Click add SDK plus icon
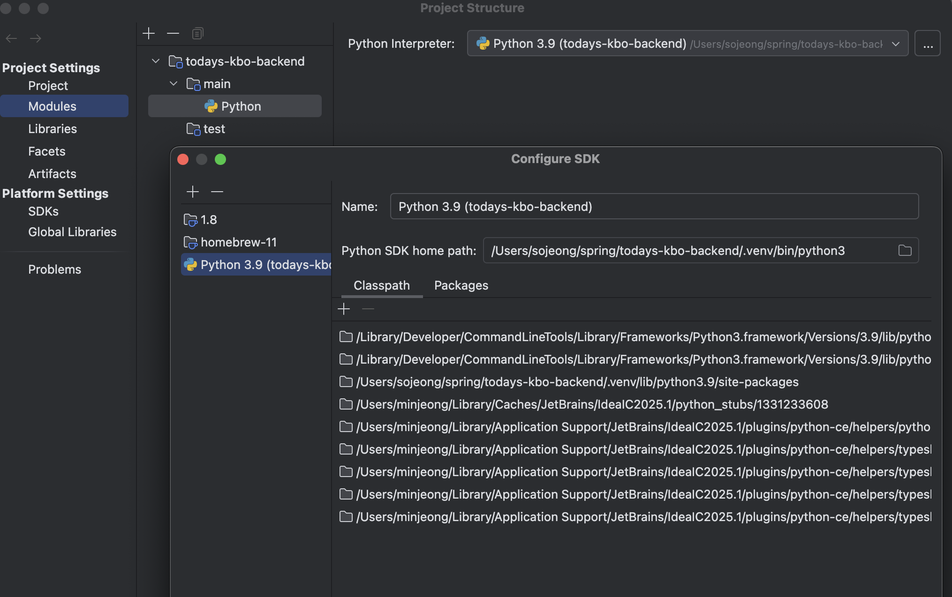Image resolution: width=952 pixels, height=597 pixels. [193, 192]
